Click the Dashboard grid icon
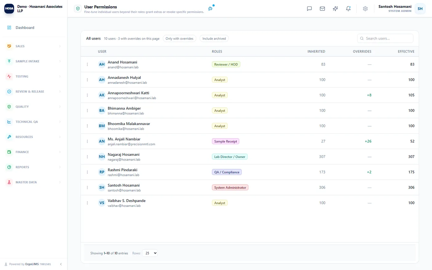This screenshot has height=270, width=432. pos(9,27)
